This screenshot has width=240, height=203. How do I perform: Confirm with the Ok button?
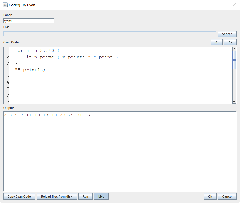tap(210, 196)
